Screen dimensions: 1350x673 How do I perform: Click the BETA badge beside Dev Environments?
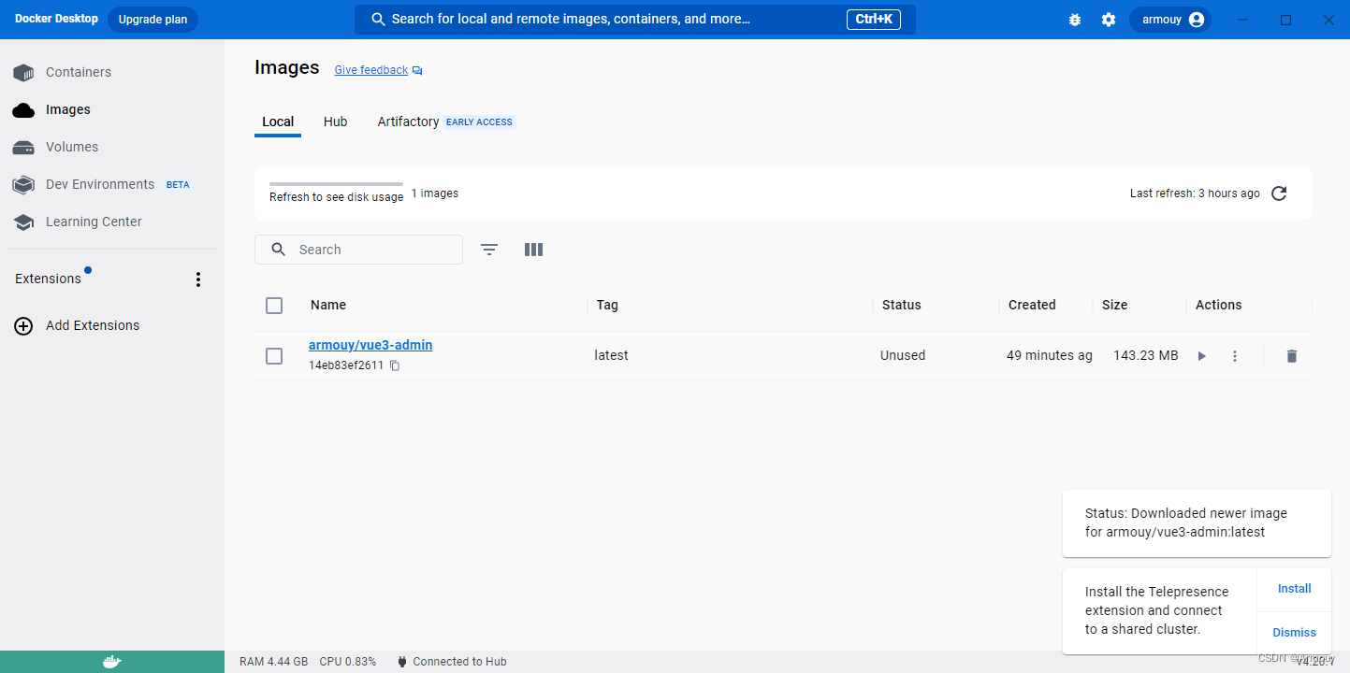[x=178, y=185]
